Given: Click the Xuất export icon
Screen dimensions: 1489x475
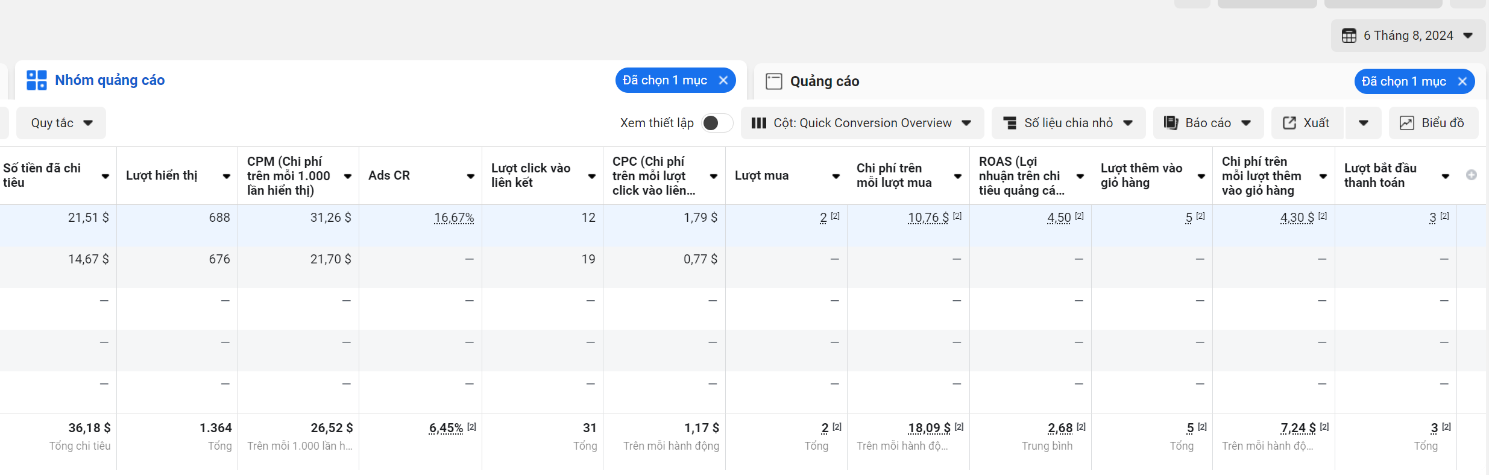Looking at the screenshot, I should [x=1289, y=123].
